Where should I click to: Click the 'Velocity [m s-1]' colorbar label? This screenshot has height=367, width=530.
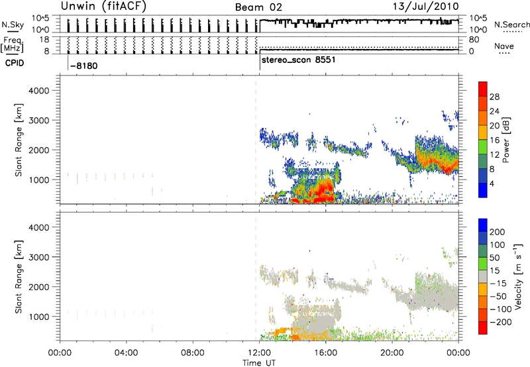[x=518, y=276]
